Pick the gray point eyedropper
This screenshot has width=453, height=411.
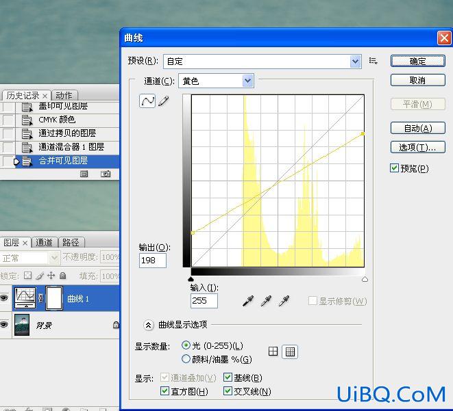(266, 301)
